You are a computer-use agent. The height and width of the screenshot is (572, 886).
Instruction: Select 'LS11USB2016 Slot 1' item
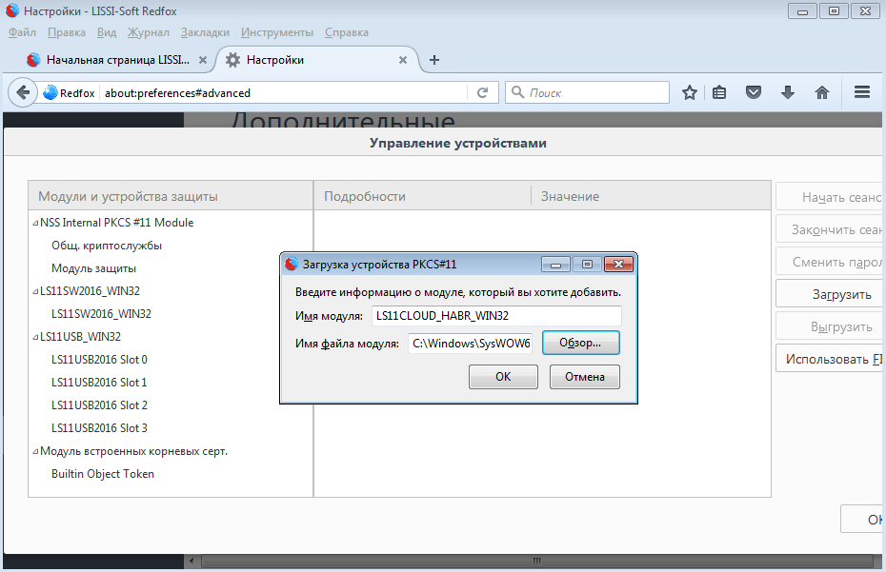(99, 383)
